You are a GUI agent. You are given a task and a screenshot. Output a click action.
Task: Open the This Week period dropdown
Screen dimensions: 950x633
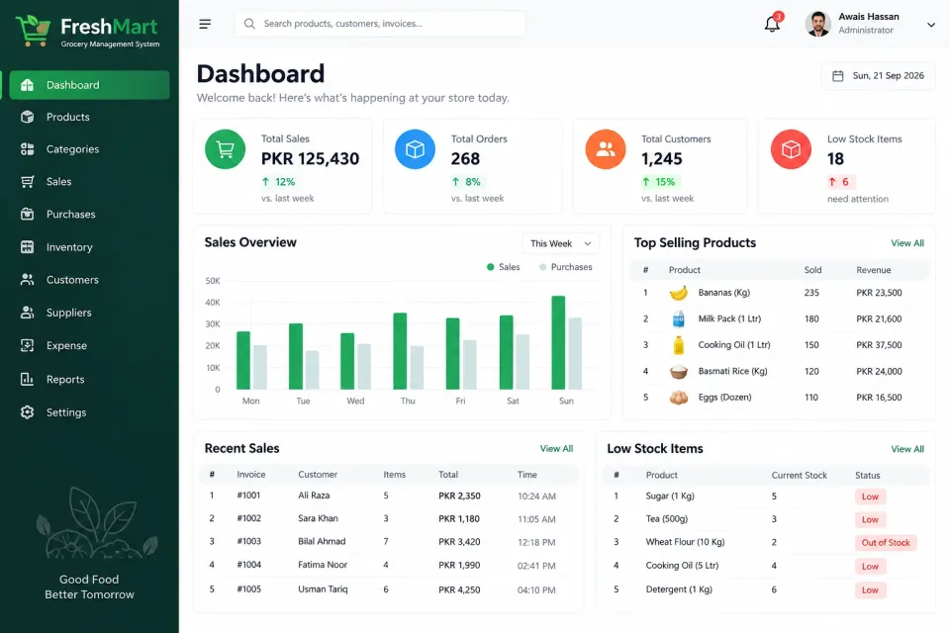pyautogui.click(x=561, y=243)
